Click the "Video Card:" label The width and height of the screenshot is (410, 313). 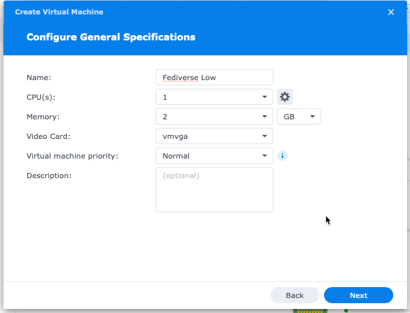pos(48,136)
